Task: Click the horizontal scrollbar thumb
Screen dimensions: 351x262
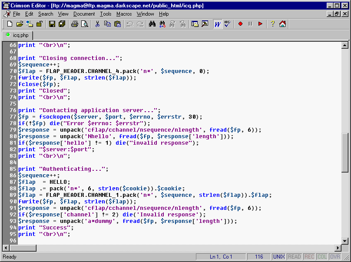Action: tap(23, 248)
